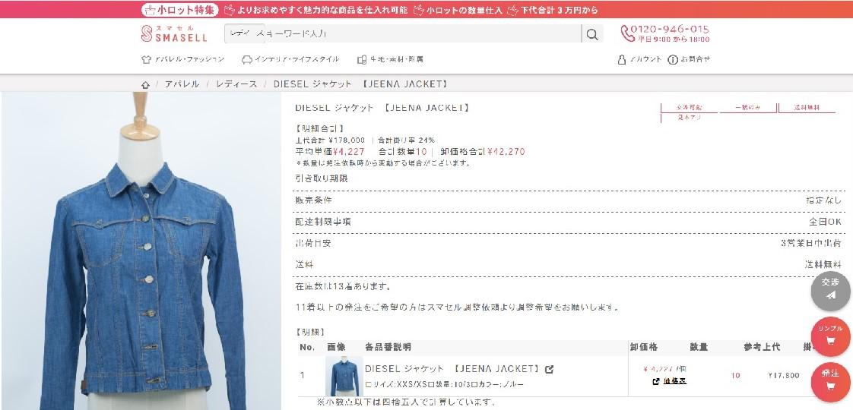Image resolution: width=853 pixels, height=410 pixels.
Task: Open the インテリア・ライフスタイル category menu
Action: click(290, 60)
